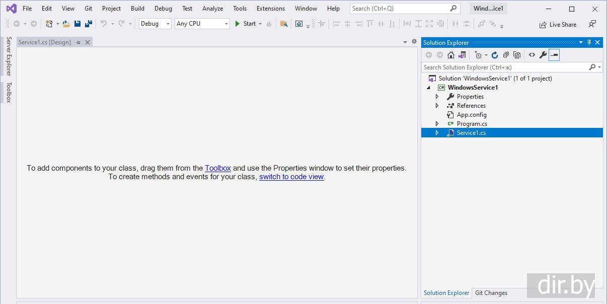The width and height of the screenshot is (607, 304).
Task: Toggle Show All Files in Solution Explorer
Action: tap(517, 55)
